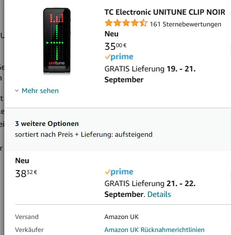Click the Amazon UK Versand value
Screen dimensions: 231x235
coord(121,217)
